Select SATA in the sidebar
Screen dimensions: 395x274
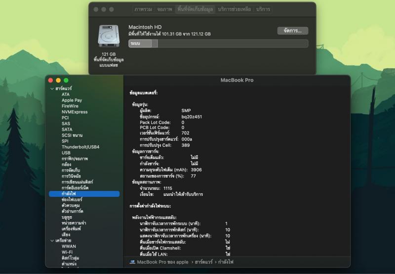[x=67, y=129]
